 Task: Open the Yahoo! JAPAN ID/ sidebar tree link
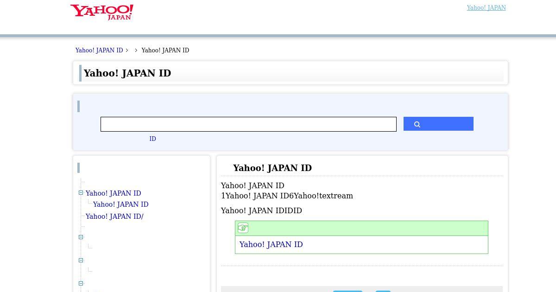pos(114,216)
